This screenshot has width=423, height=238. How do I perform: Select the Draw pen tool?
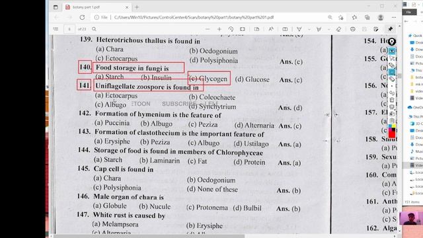click(x=299, y=29)
